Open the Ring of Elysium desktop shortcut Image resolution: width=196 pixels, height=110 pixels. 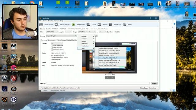coord(5,100)
